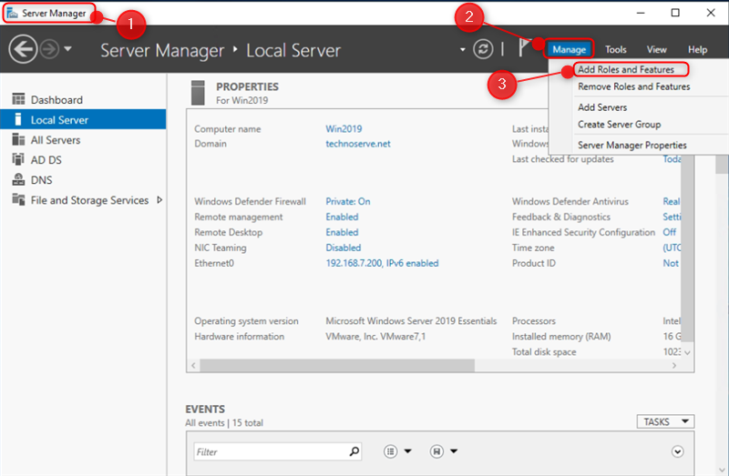Image resolution: width=729 pixels, height=476 pixels.
Task: Click the back navigation arrow
Action: (x=23, y=49)
